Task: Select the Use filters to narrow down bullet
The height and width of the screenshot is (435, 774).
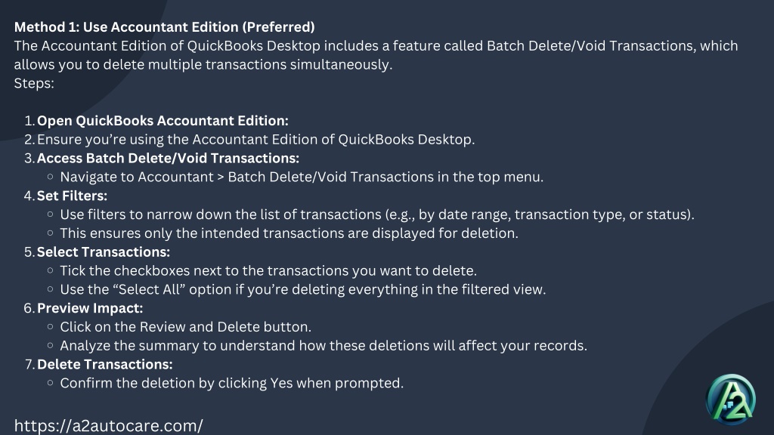Action: (377, 214)
